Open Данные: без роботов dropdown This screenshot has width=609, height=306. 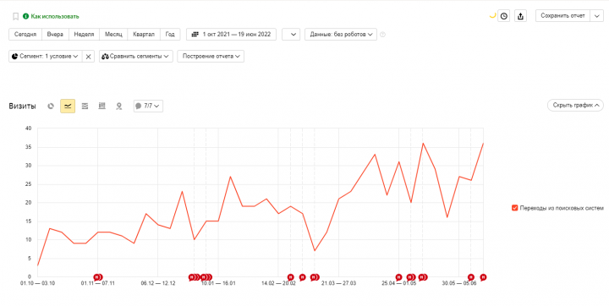(341, 34)
